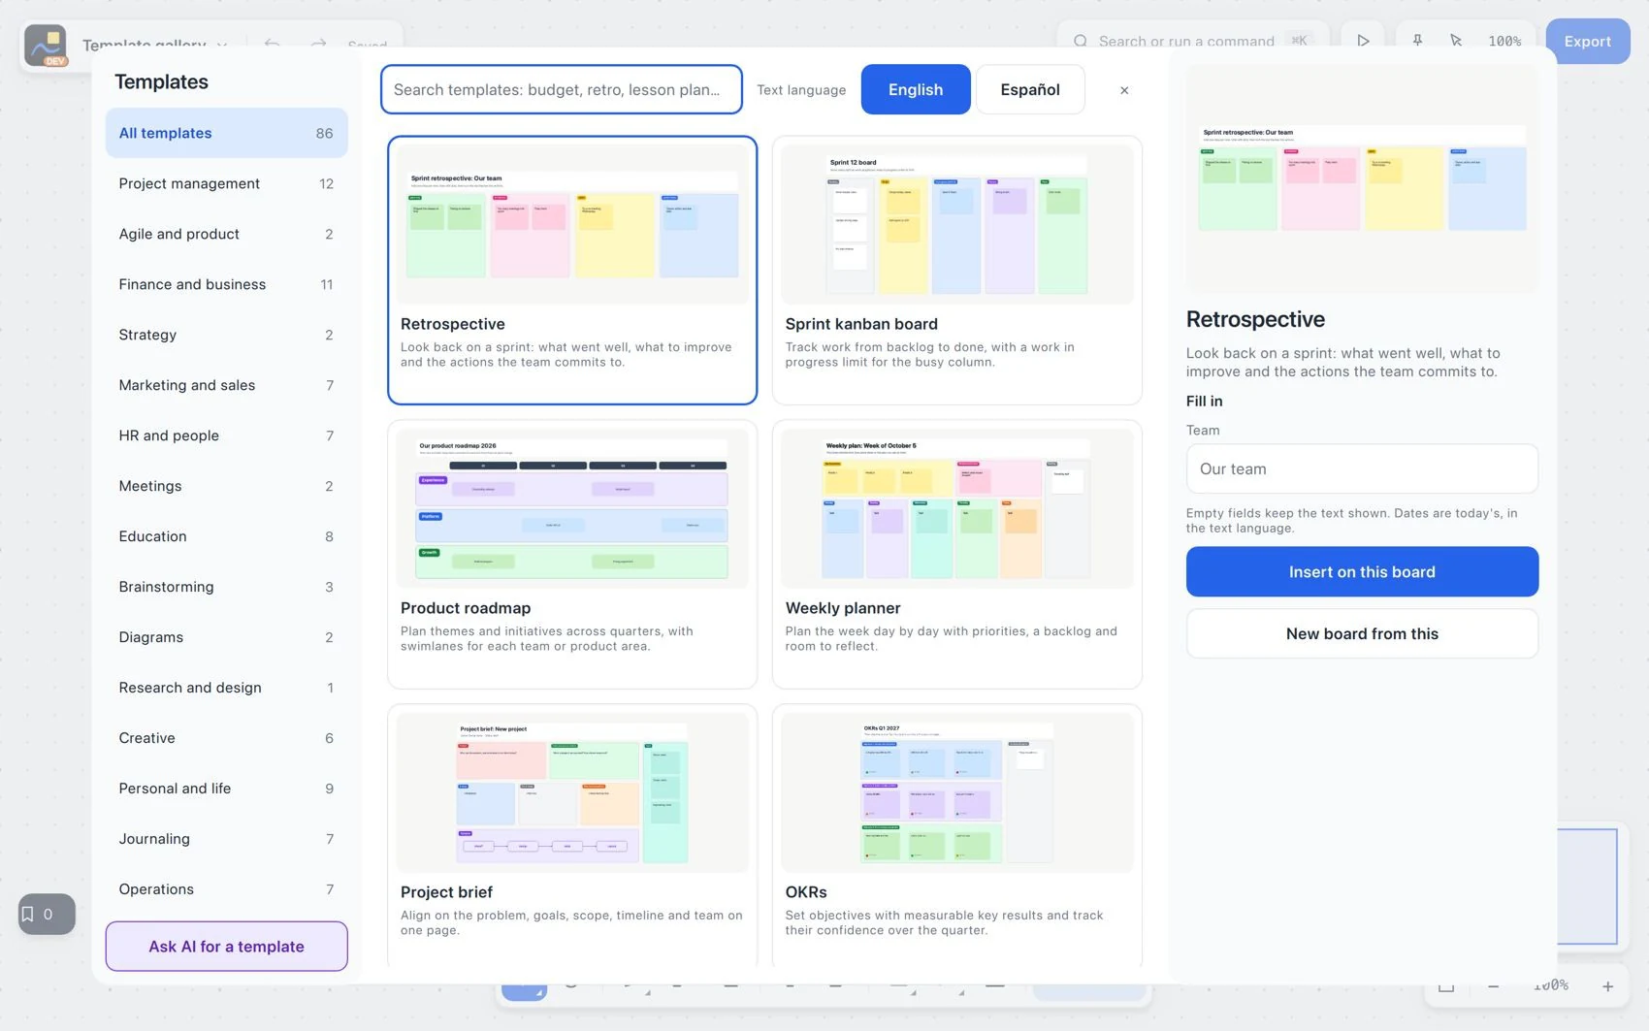Click the zoom out minus icon
The image size is (1649, 1031).
[x=1494, y=986]
